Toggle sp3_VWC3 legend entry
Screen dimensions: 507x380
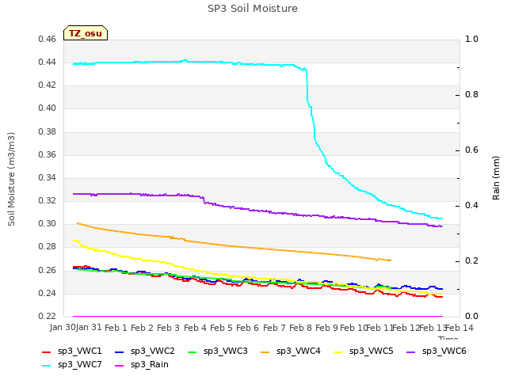pos(218,351)
